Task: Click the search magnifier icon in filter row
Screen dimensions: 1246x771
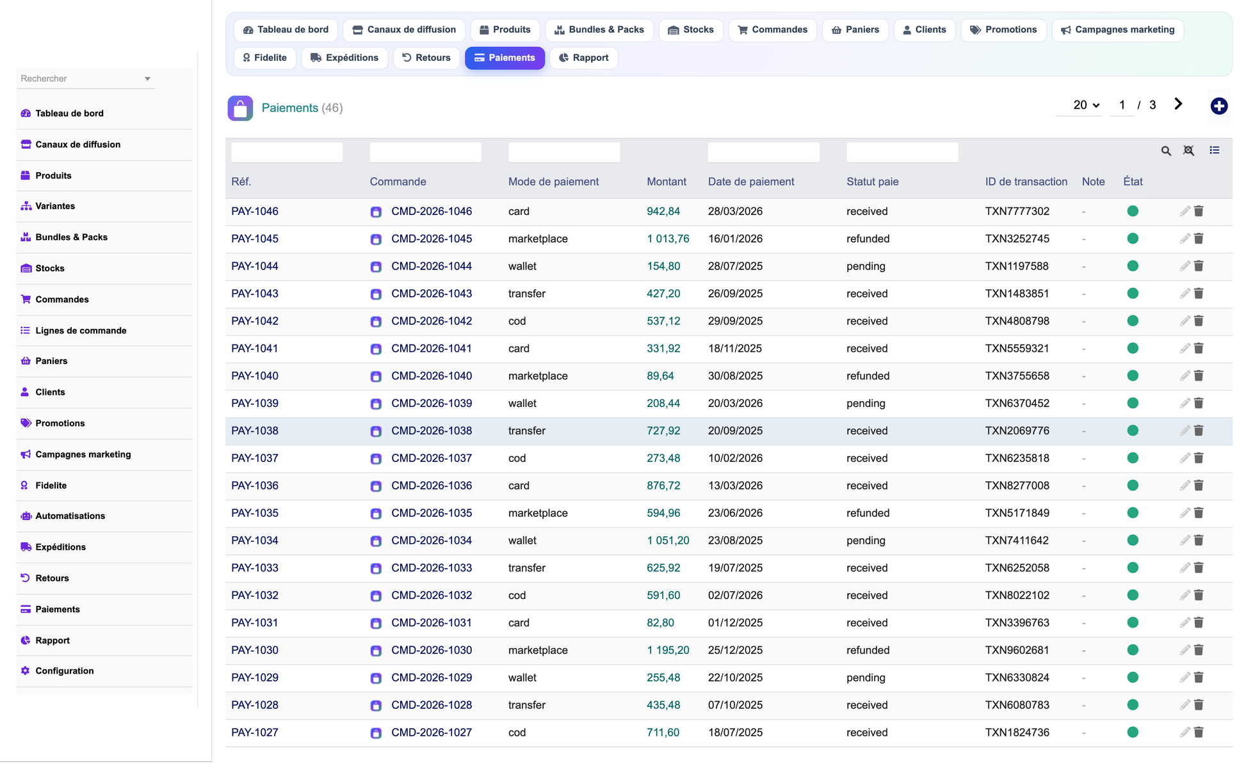Action: click(1166, 151)
